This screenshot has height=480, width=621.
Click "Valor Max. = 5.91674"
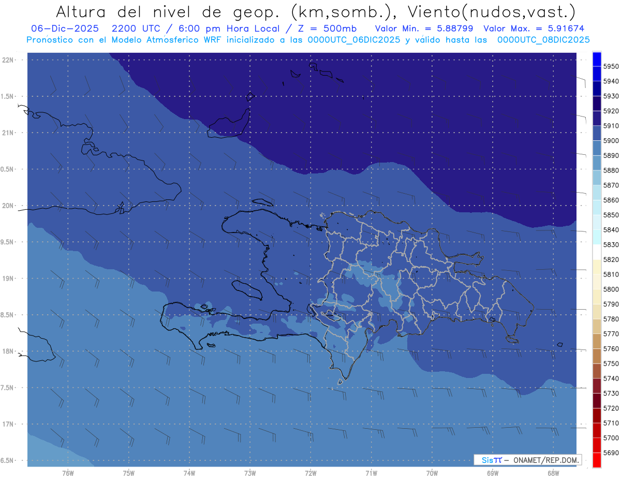coord(534,28)
